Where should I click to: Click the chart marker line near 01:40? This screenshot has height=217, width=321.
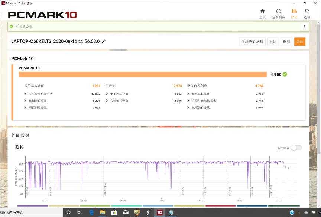click(x=49, y=176)
